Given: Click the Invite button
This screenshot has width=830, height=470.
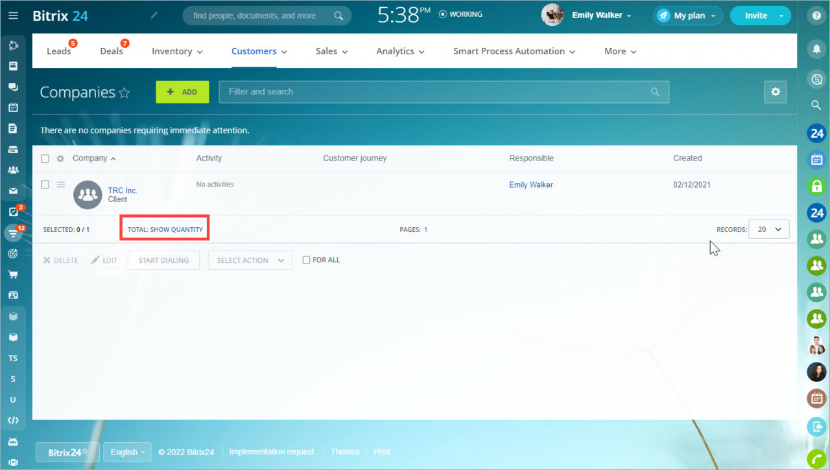Looking at the screenshot, I should (761, 16).
